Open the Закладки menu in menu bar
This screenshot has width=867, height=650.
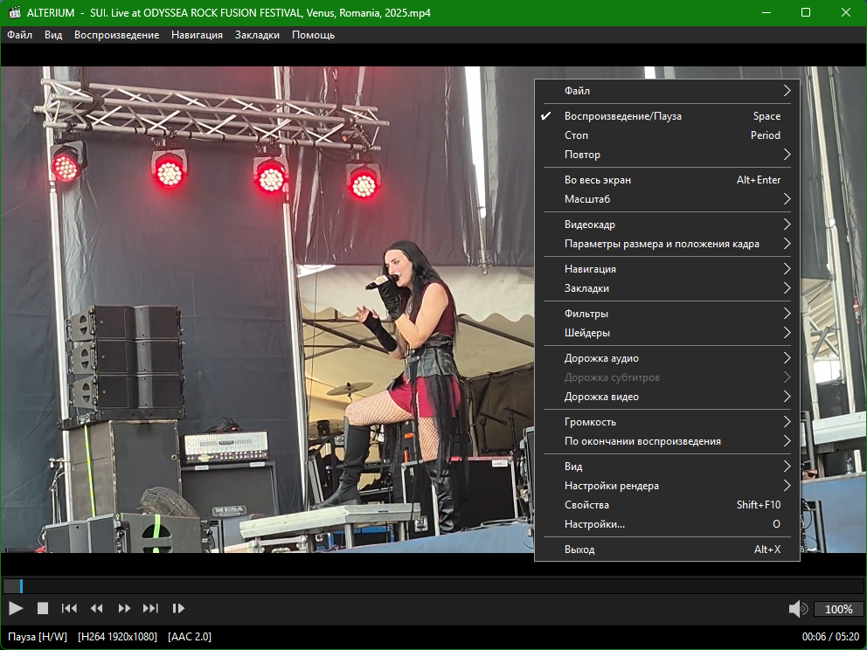257,35
